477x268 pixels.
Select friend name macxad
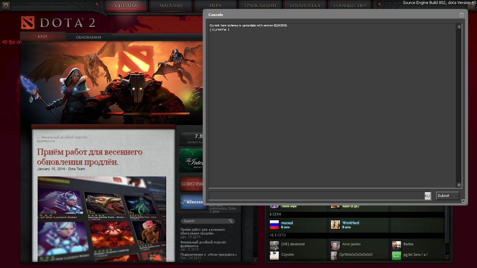point(287,223)
